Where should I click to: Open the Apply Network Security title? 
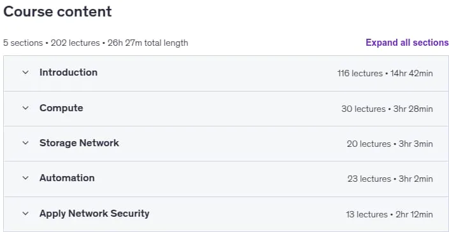(94, 214)
